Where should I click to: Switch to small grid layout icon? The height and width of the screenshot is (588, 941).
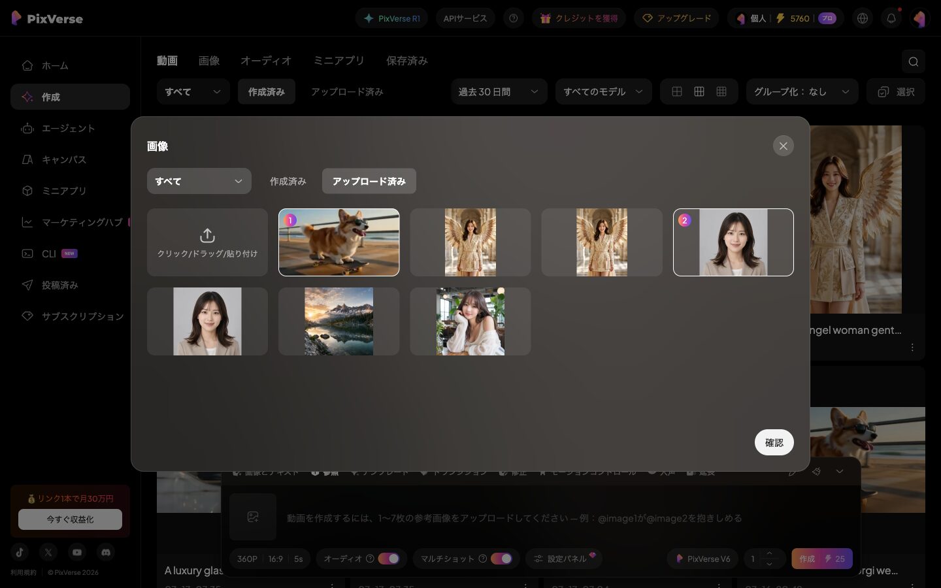pos(721,91)
